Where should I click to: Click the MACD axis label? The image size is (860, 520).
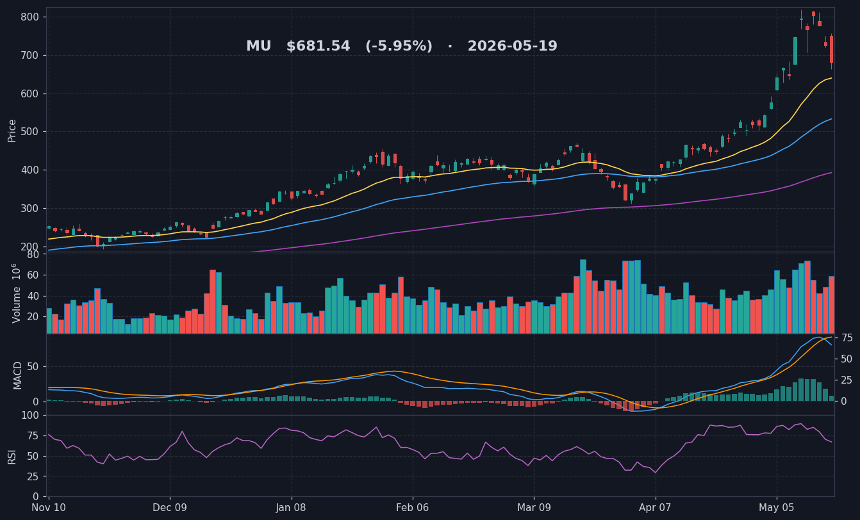(18, 375)
